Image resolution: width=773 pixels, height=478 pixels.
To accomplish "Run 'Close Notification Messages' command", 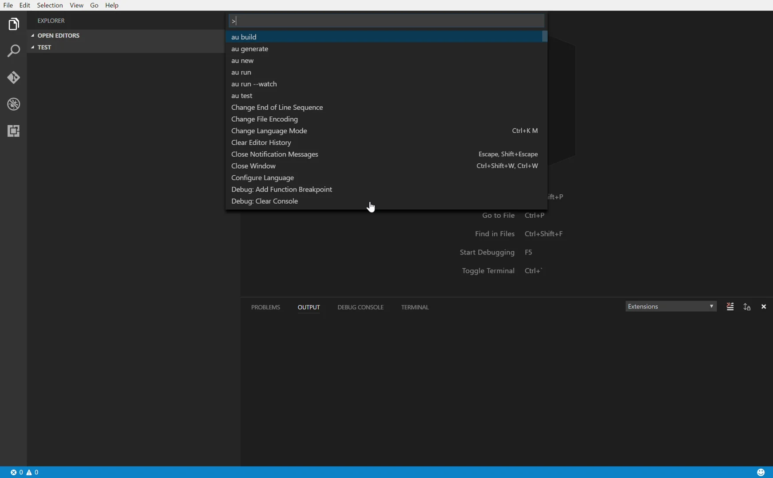I will point(275,154).
